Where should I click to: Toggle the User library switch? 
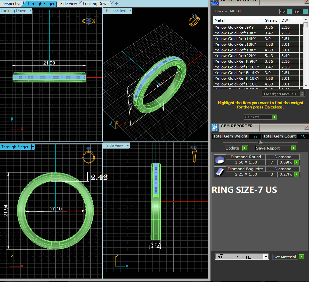pyautogui.click(x=304, y=12)
